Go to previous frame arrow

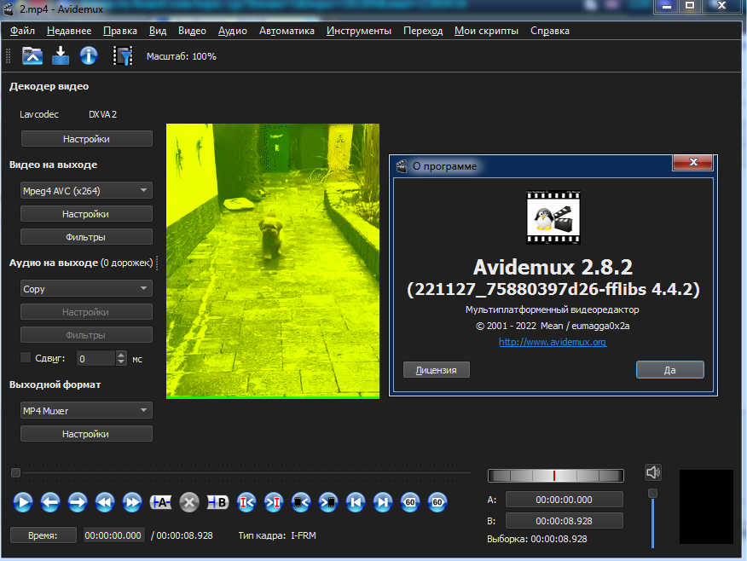pyautogui.click(x=50, y=502)
